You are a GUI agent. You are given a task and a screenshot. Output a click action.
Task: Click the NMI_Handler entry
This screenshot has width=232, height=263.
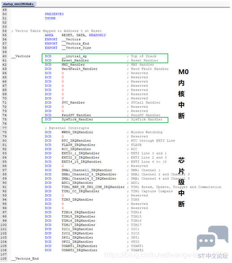pos(73,65)
